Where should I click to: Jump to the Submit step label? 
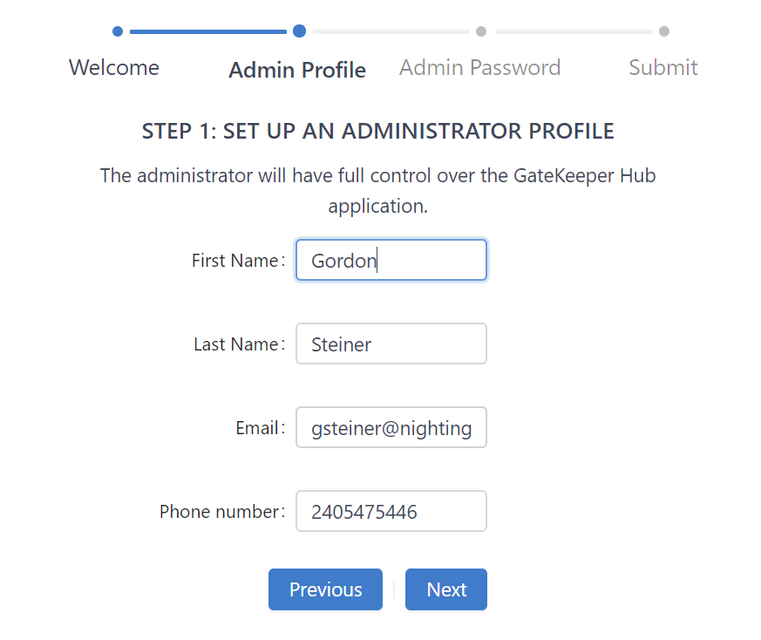(663, 68)
